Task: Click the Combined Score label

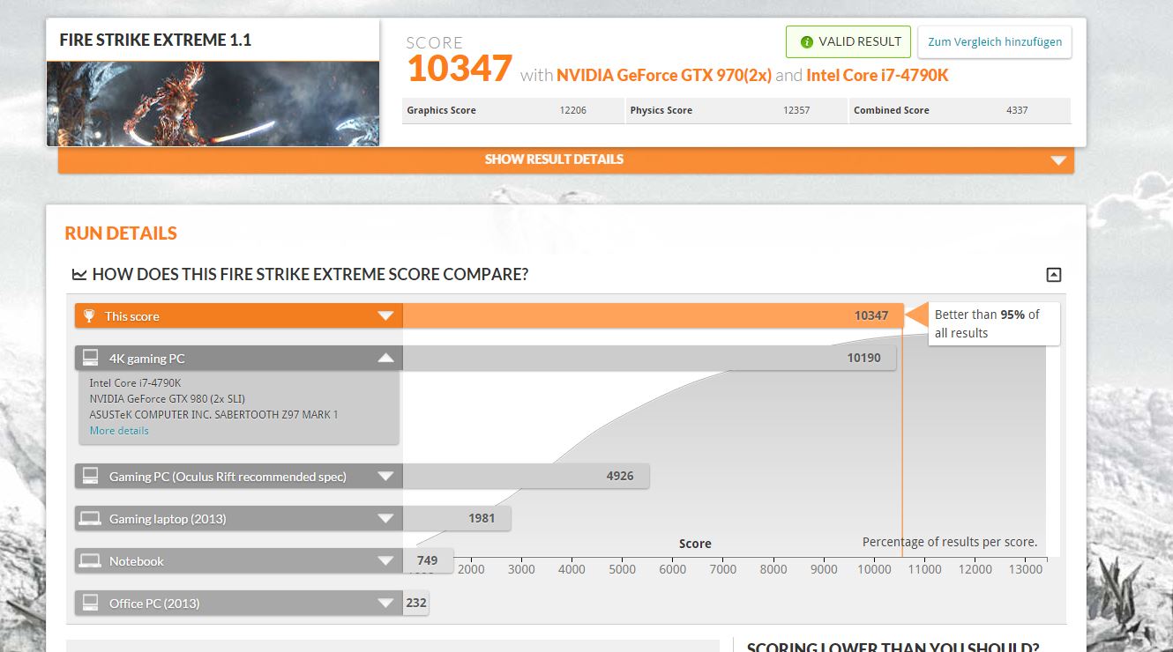Action: [x=892, y=110]
